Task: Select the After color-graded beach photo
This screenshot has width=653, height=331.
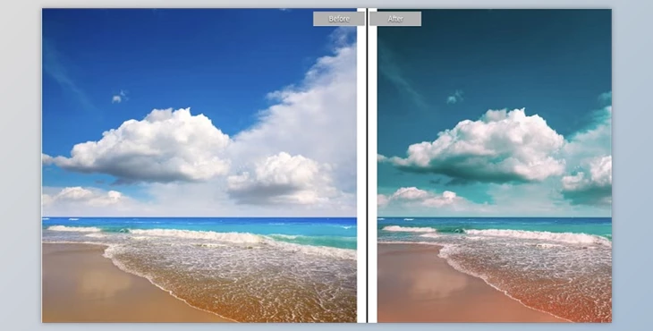Action: (495, 165)
